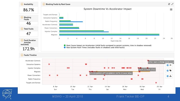Screen dimensions: 180x101
Task: Click the refresh icon in Blocking Faults panel
Action: [169, 4]
